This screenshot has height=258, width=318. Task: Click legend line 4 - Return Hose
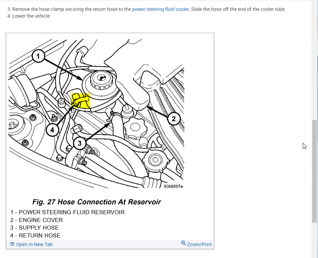35,235
